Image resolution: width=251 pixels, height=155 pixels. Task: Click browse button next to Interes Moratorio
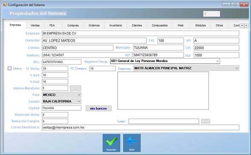[x=75, y=88]
